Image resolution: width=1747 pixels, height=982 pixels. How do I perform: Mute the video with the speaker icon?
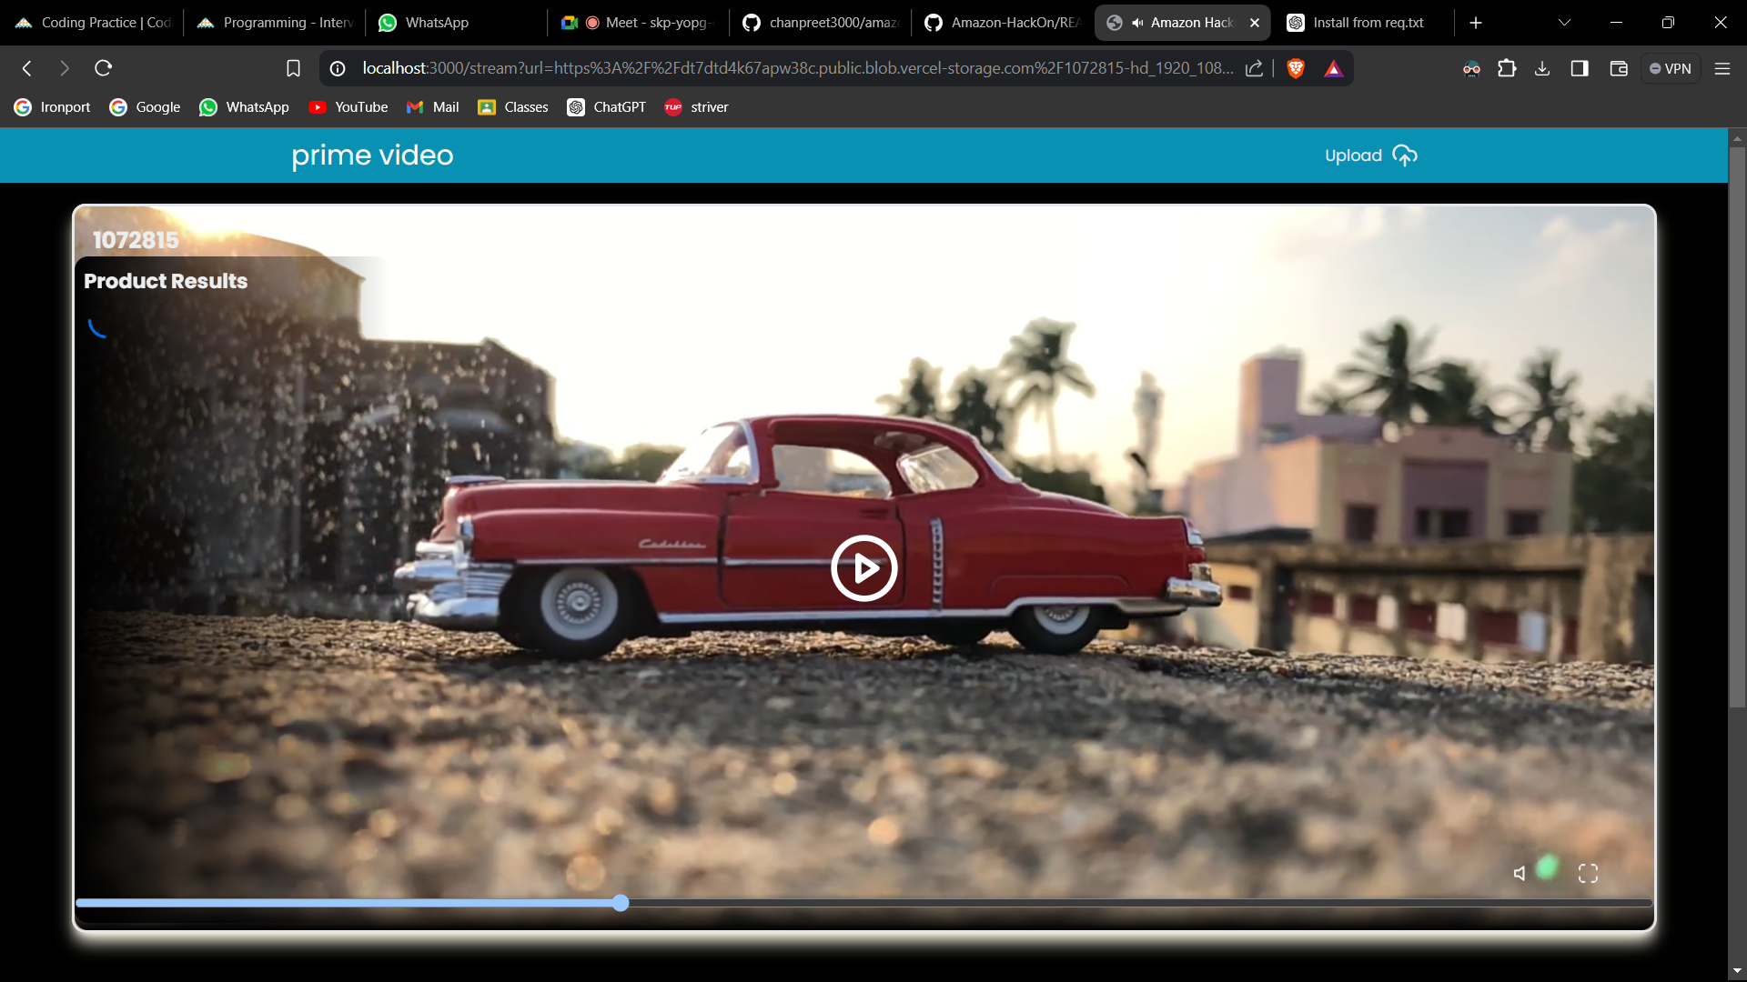point(1519,874)
